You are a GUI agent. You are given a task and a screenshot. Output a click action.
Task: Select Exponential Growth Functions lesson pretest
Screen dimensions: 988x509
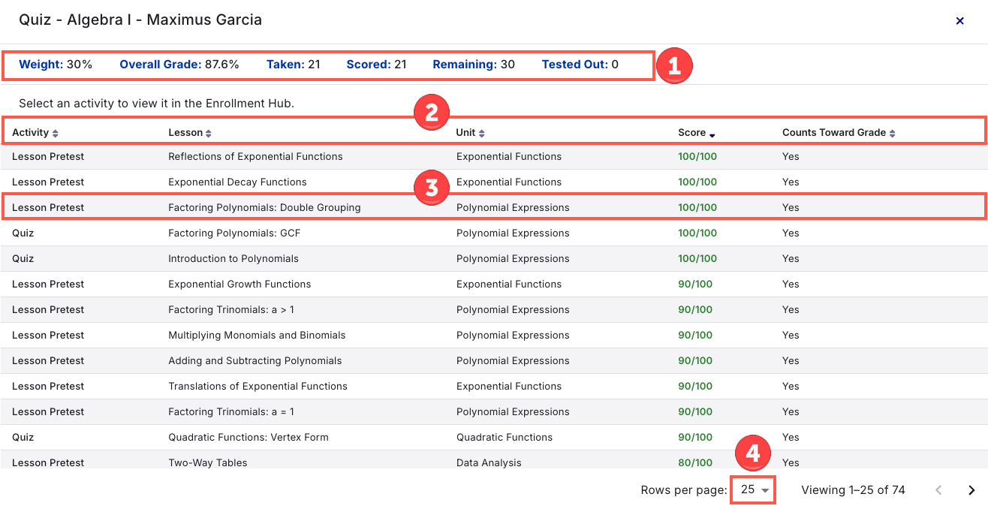click(x=494, y=285)
